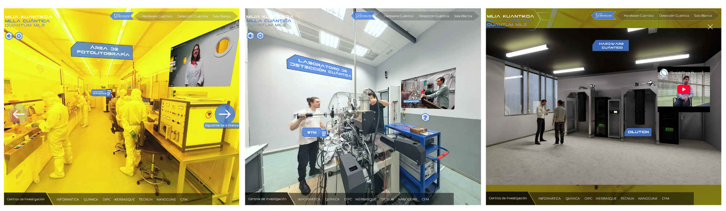Open settings gear in the yellow Fotolitografía panel
This screenshot has height=211, width=726.
19,36
